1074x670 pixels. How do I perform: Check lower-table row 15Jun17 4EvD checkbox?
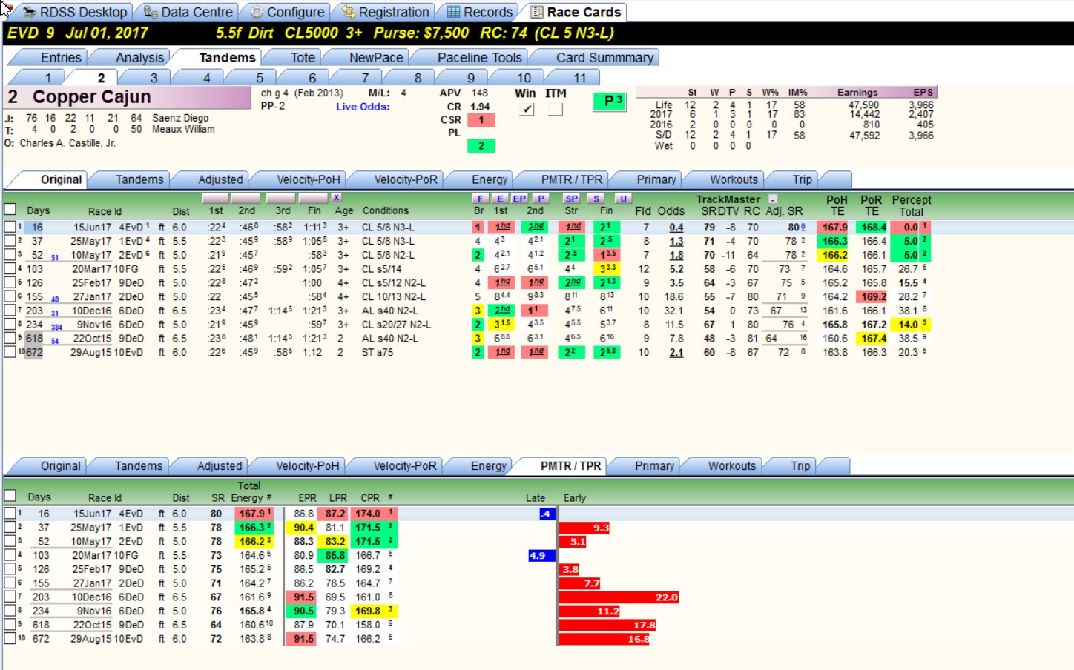pos(10,513)
